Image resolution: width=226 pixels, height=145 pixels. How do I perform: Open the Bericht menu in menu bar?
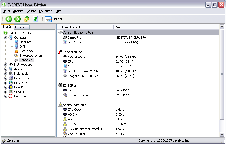point(31,11)
